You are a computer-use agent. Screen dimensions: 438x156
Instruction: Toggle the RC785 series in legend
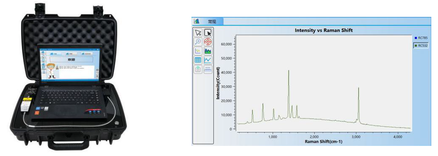point(421,38)
